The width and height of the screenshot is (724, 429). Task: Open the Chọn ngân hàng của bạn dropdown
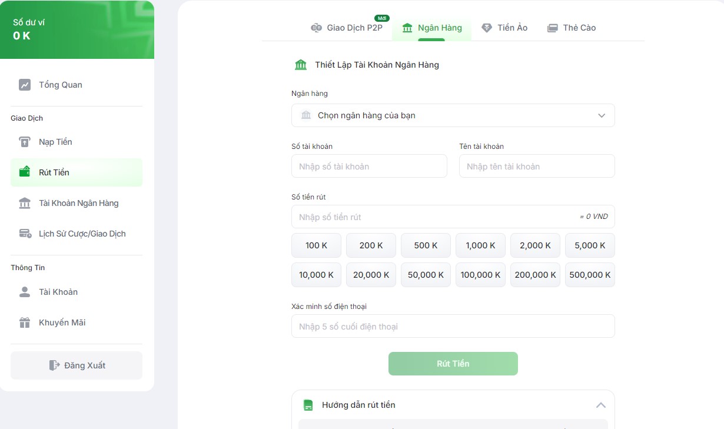coord(453,115)
